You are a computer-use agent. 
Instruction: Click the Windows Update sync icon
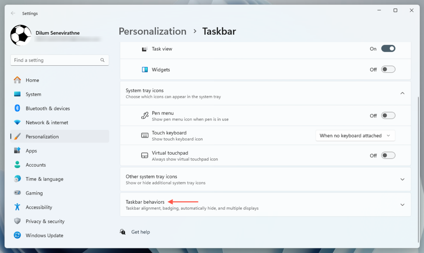(x=17, y=235)
